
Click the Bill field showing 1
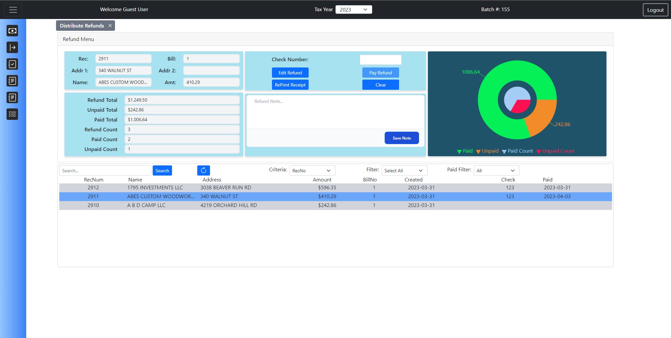(211, 59)
